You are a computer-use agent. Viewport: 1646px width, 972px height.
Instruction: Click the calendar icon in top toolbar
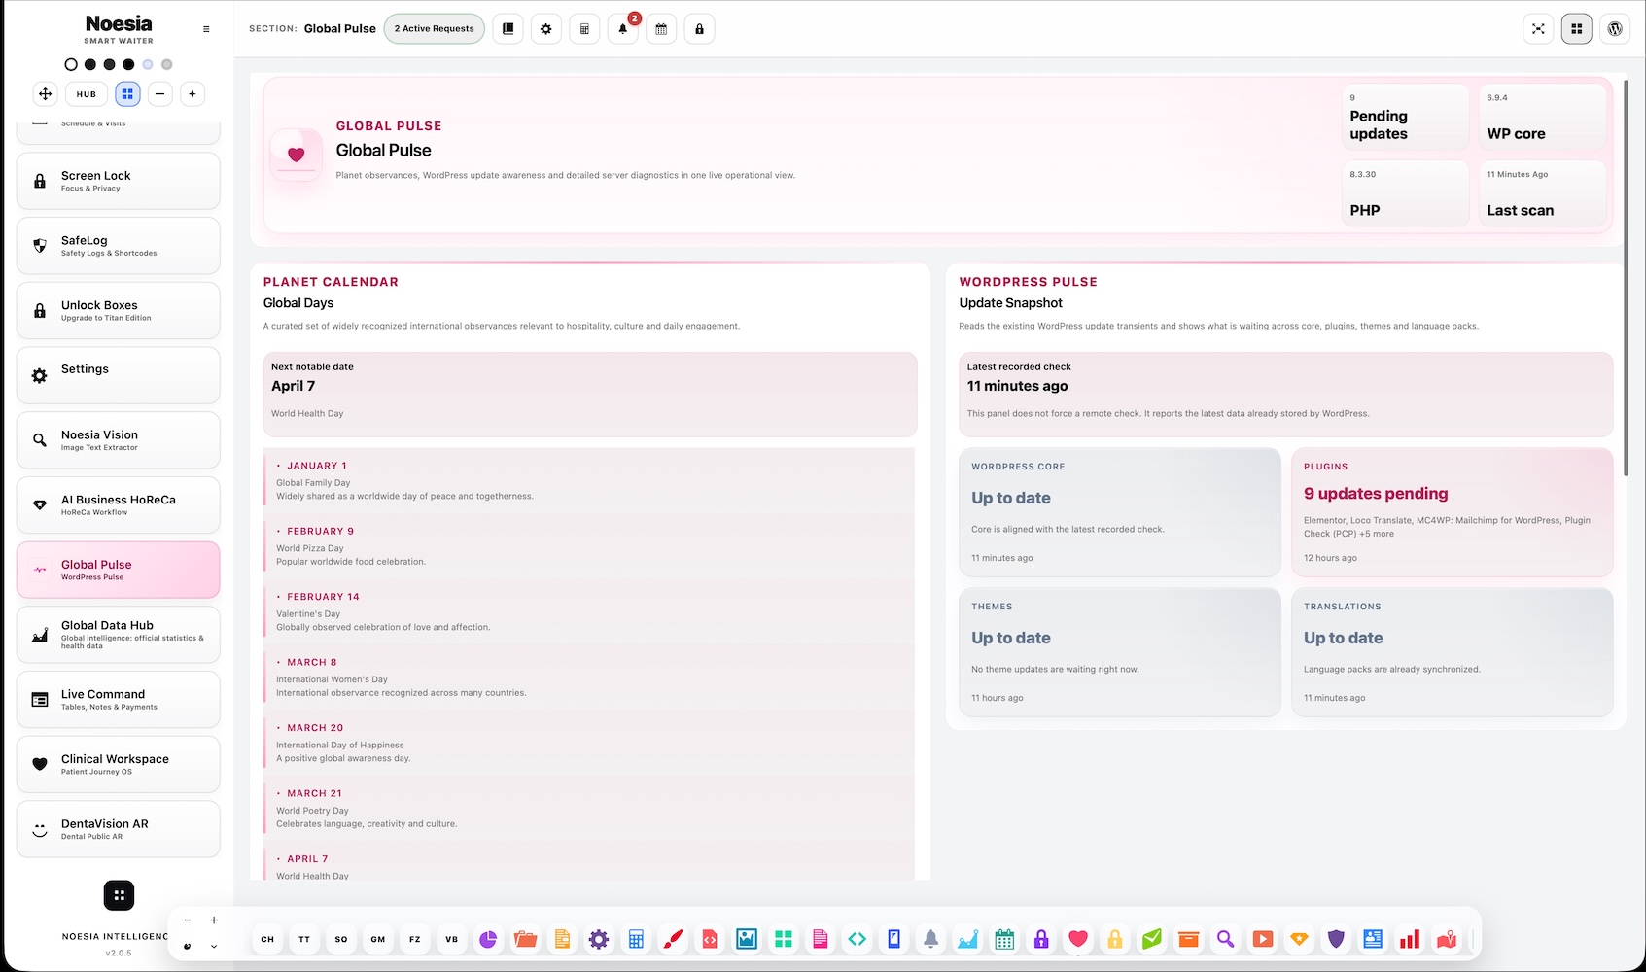pos(661,29)
